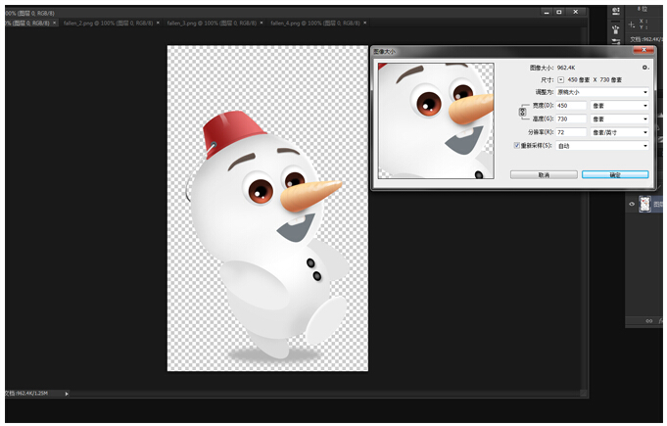Click the 宽度(D) width input field

pos(571,106)
